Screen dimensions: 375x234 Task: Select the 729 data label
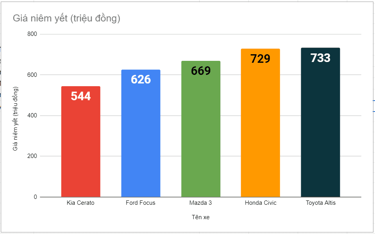261,58
